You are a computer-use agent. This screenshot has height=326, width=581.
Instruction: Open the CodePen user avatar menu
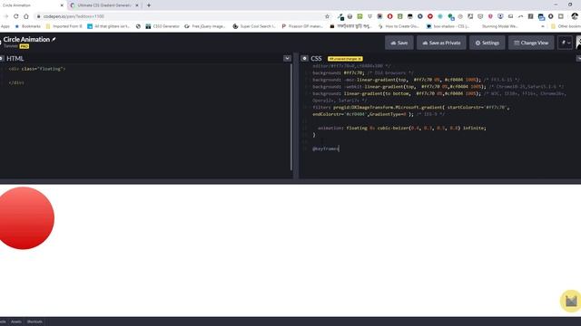point(578,43)
